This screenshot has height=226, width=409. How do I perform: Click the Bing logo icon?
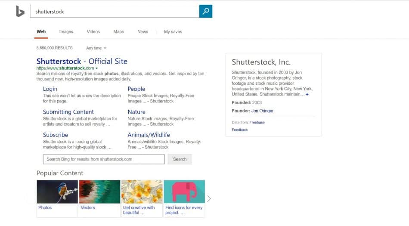(20, 12)
